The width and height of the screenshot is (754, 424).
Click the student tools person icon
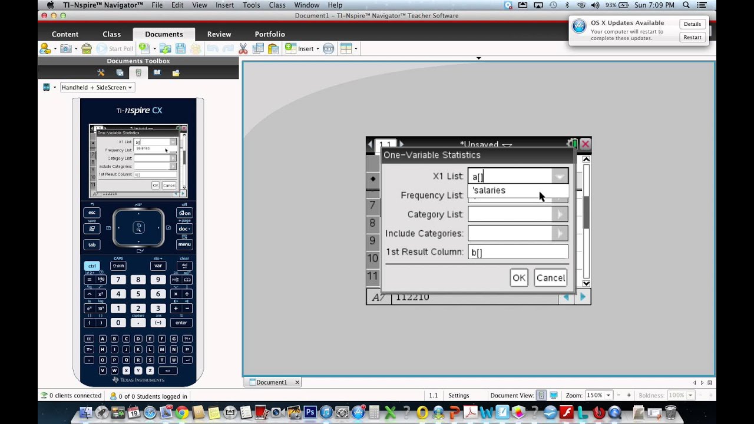coord(45,49)
